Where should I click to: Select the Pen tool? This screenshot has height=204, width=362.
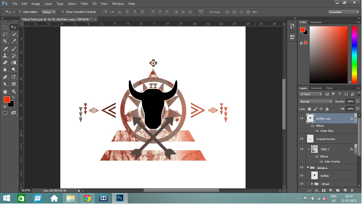[x=5, y=77]
